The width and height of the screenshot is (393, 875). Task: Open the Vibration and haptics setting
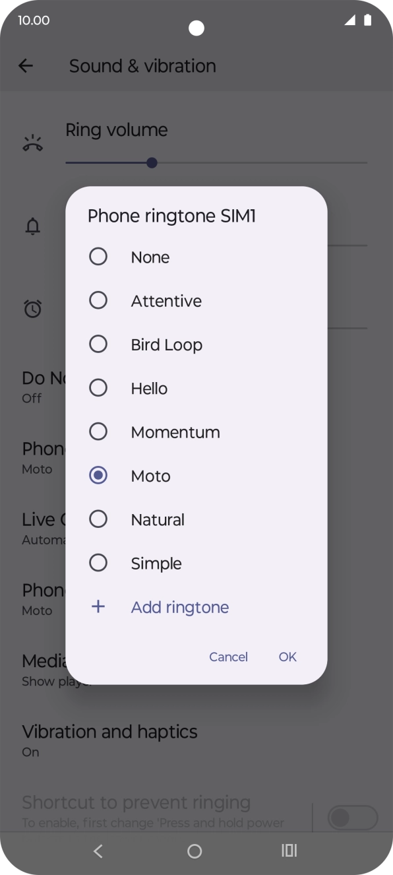coord(109,739)
